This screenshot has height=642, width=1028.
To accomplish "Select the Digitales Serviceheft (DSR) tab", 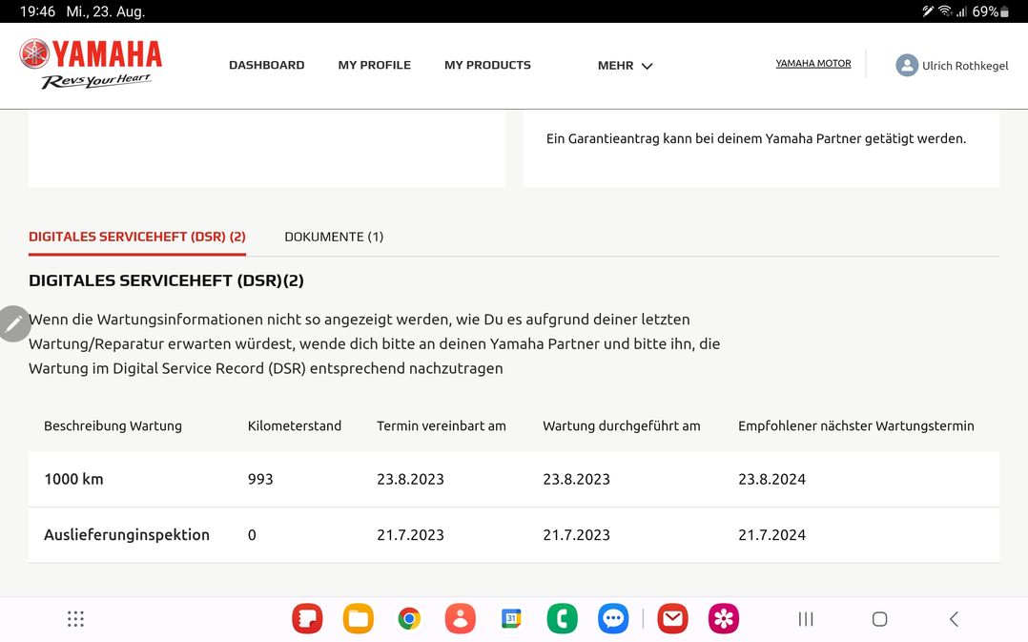I will 137,237.
